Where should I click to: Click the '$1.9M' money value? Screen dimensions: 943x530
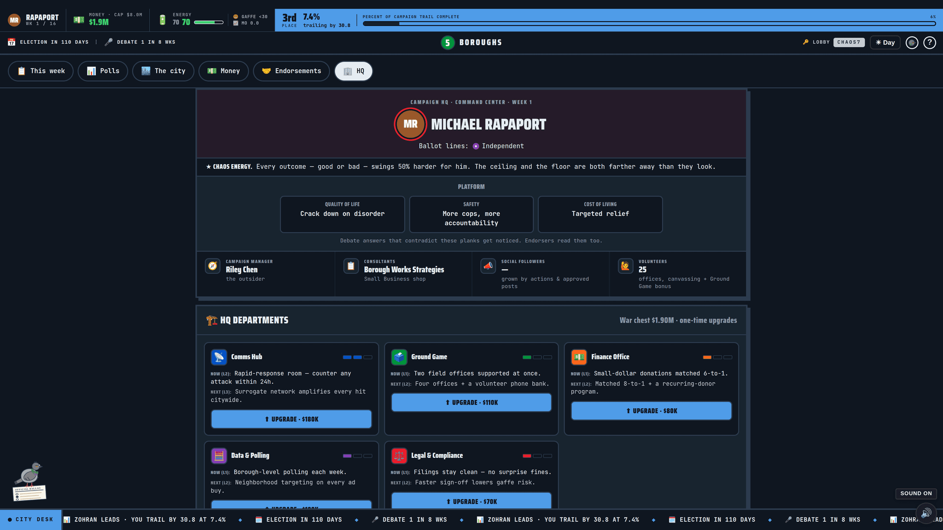pyautogui.click(x=99, y=22)
